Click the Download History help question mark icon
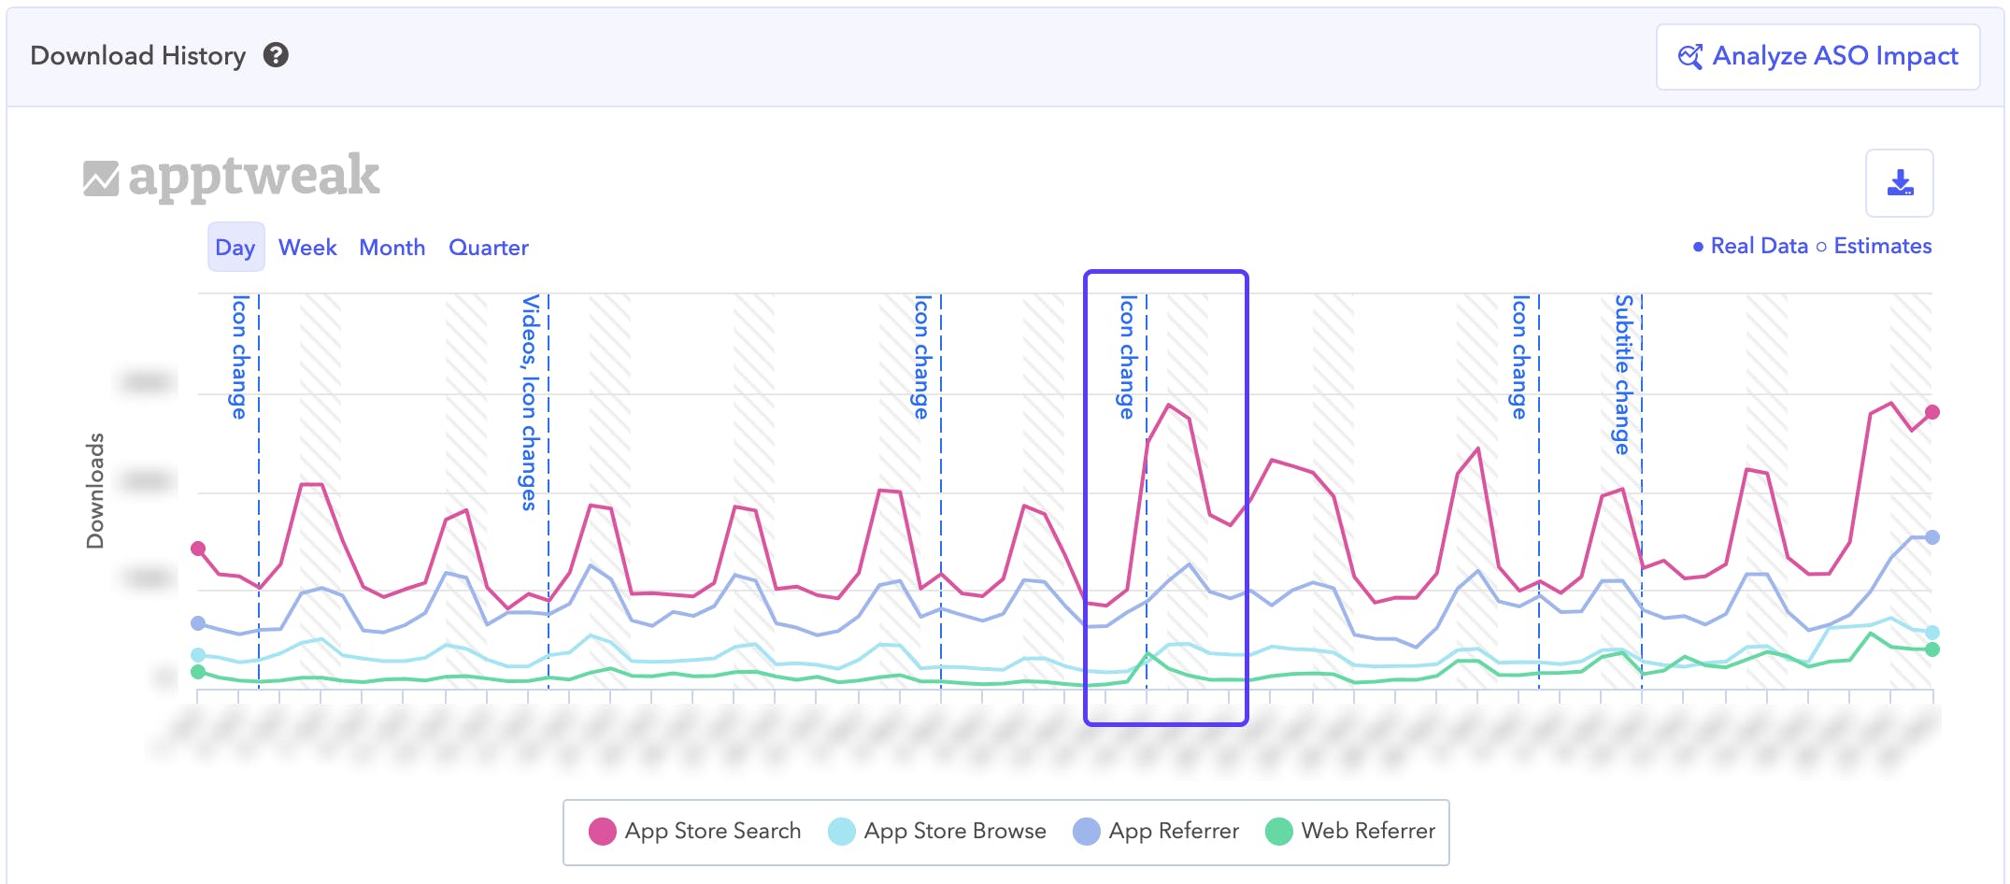The height and width of the screenshot is (884, 2010). [276, 56]
